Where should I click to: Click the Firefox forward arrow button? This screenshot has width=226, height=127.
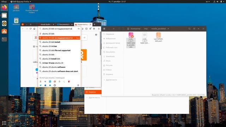click(27, 29)
